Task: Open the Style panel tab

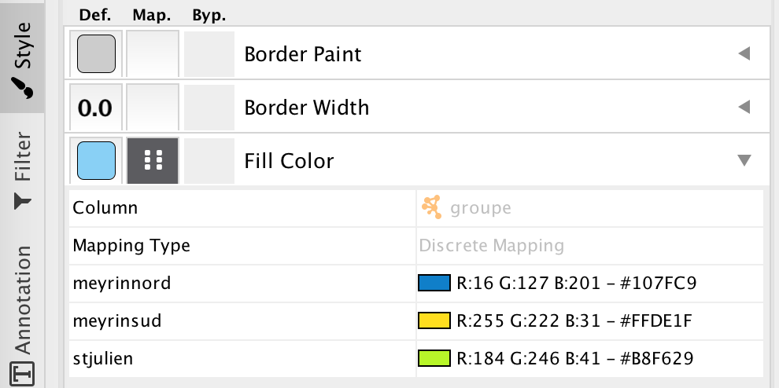Action: [22, 59]
